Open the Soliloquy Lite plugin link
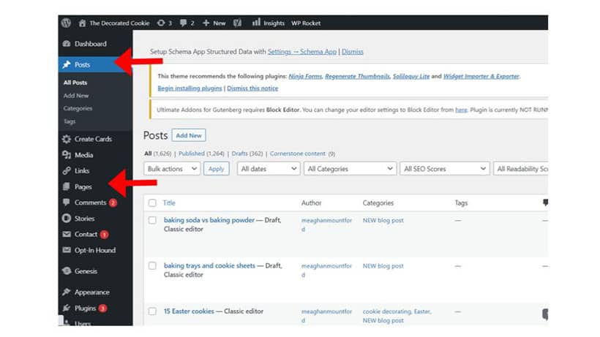Screen dimensions: 600x337 coord(411,77)
